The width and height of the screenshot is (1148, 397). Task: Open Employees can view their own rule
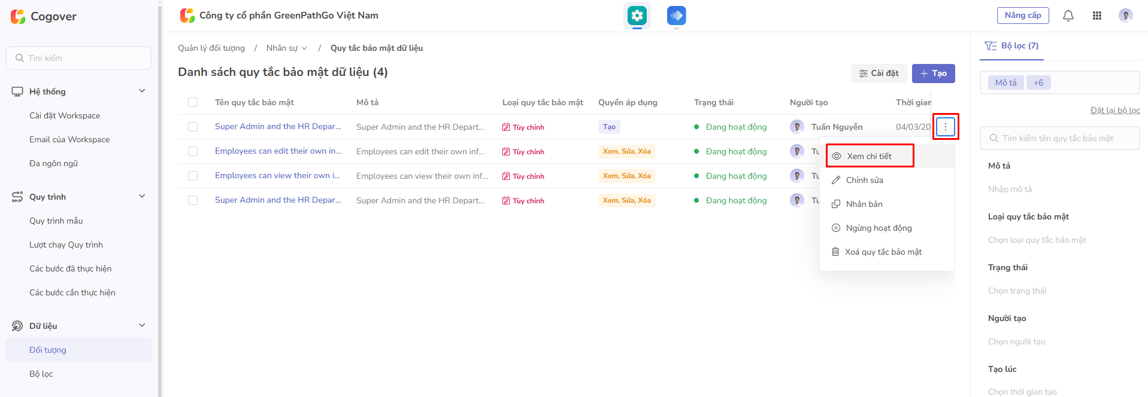pyautogui.click(x=277, y=176)
